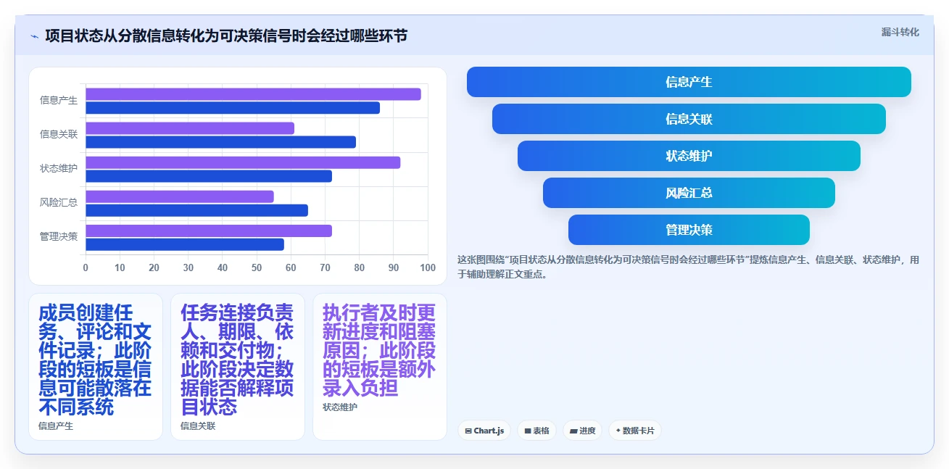Select the 风险汇总 funnel stage

[x=689, y=193]
